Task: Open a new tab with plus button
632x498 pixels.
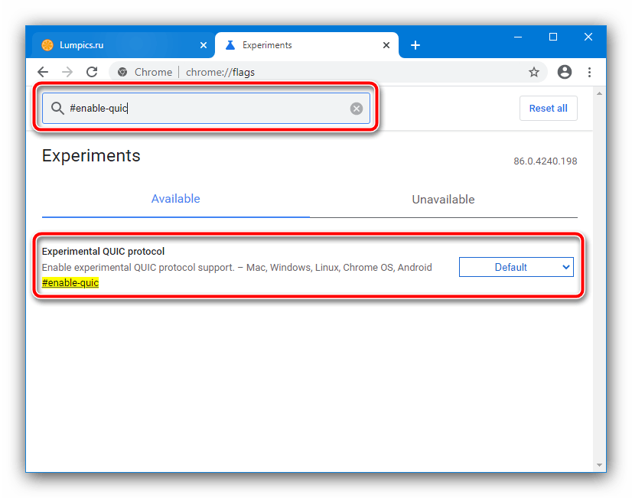Action: [415, 45]
